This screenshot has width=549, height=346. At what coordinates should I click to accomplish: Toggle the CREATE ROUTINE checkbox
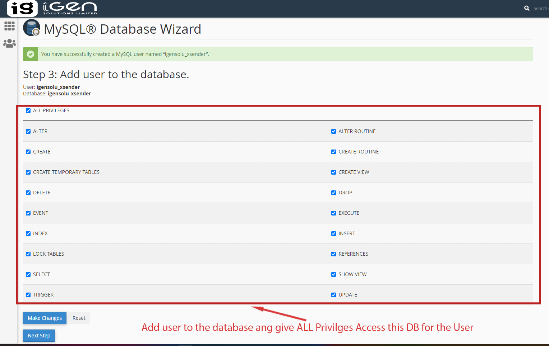pyautogui.click(x=334, y=152)
